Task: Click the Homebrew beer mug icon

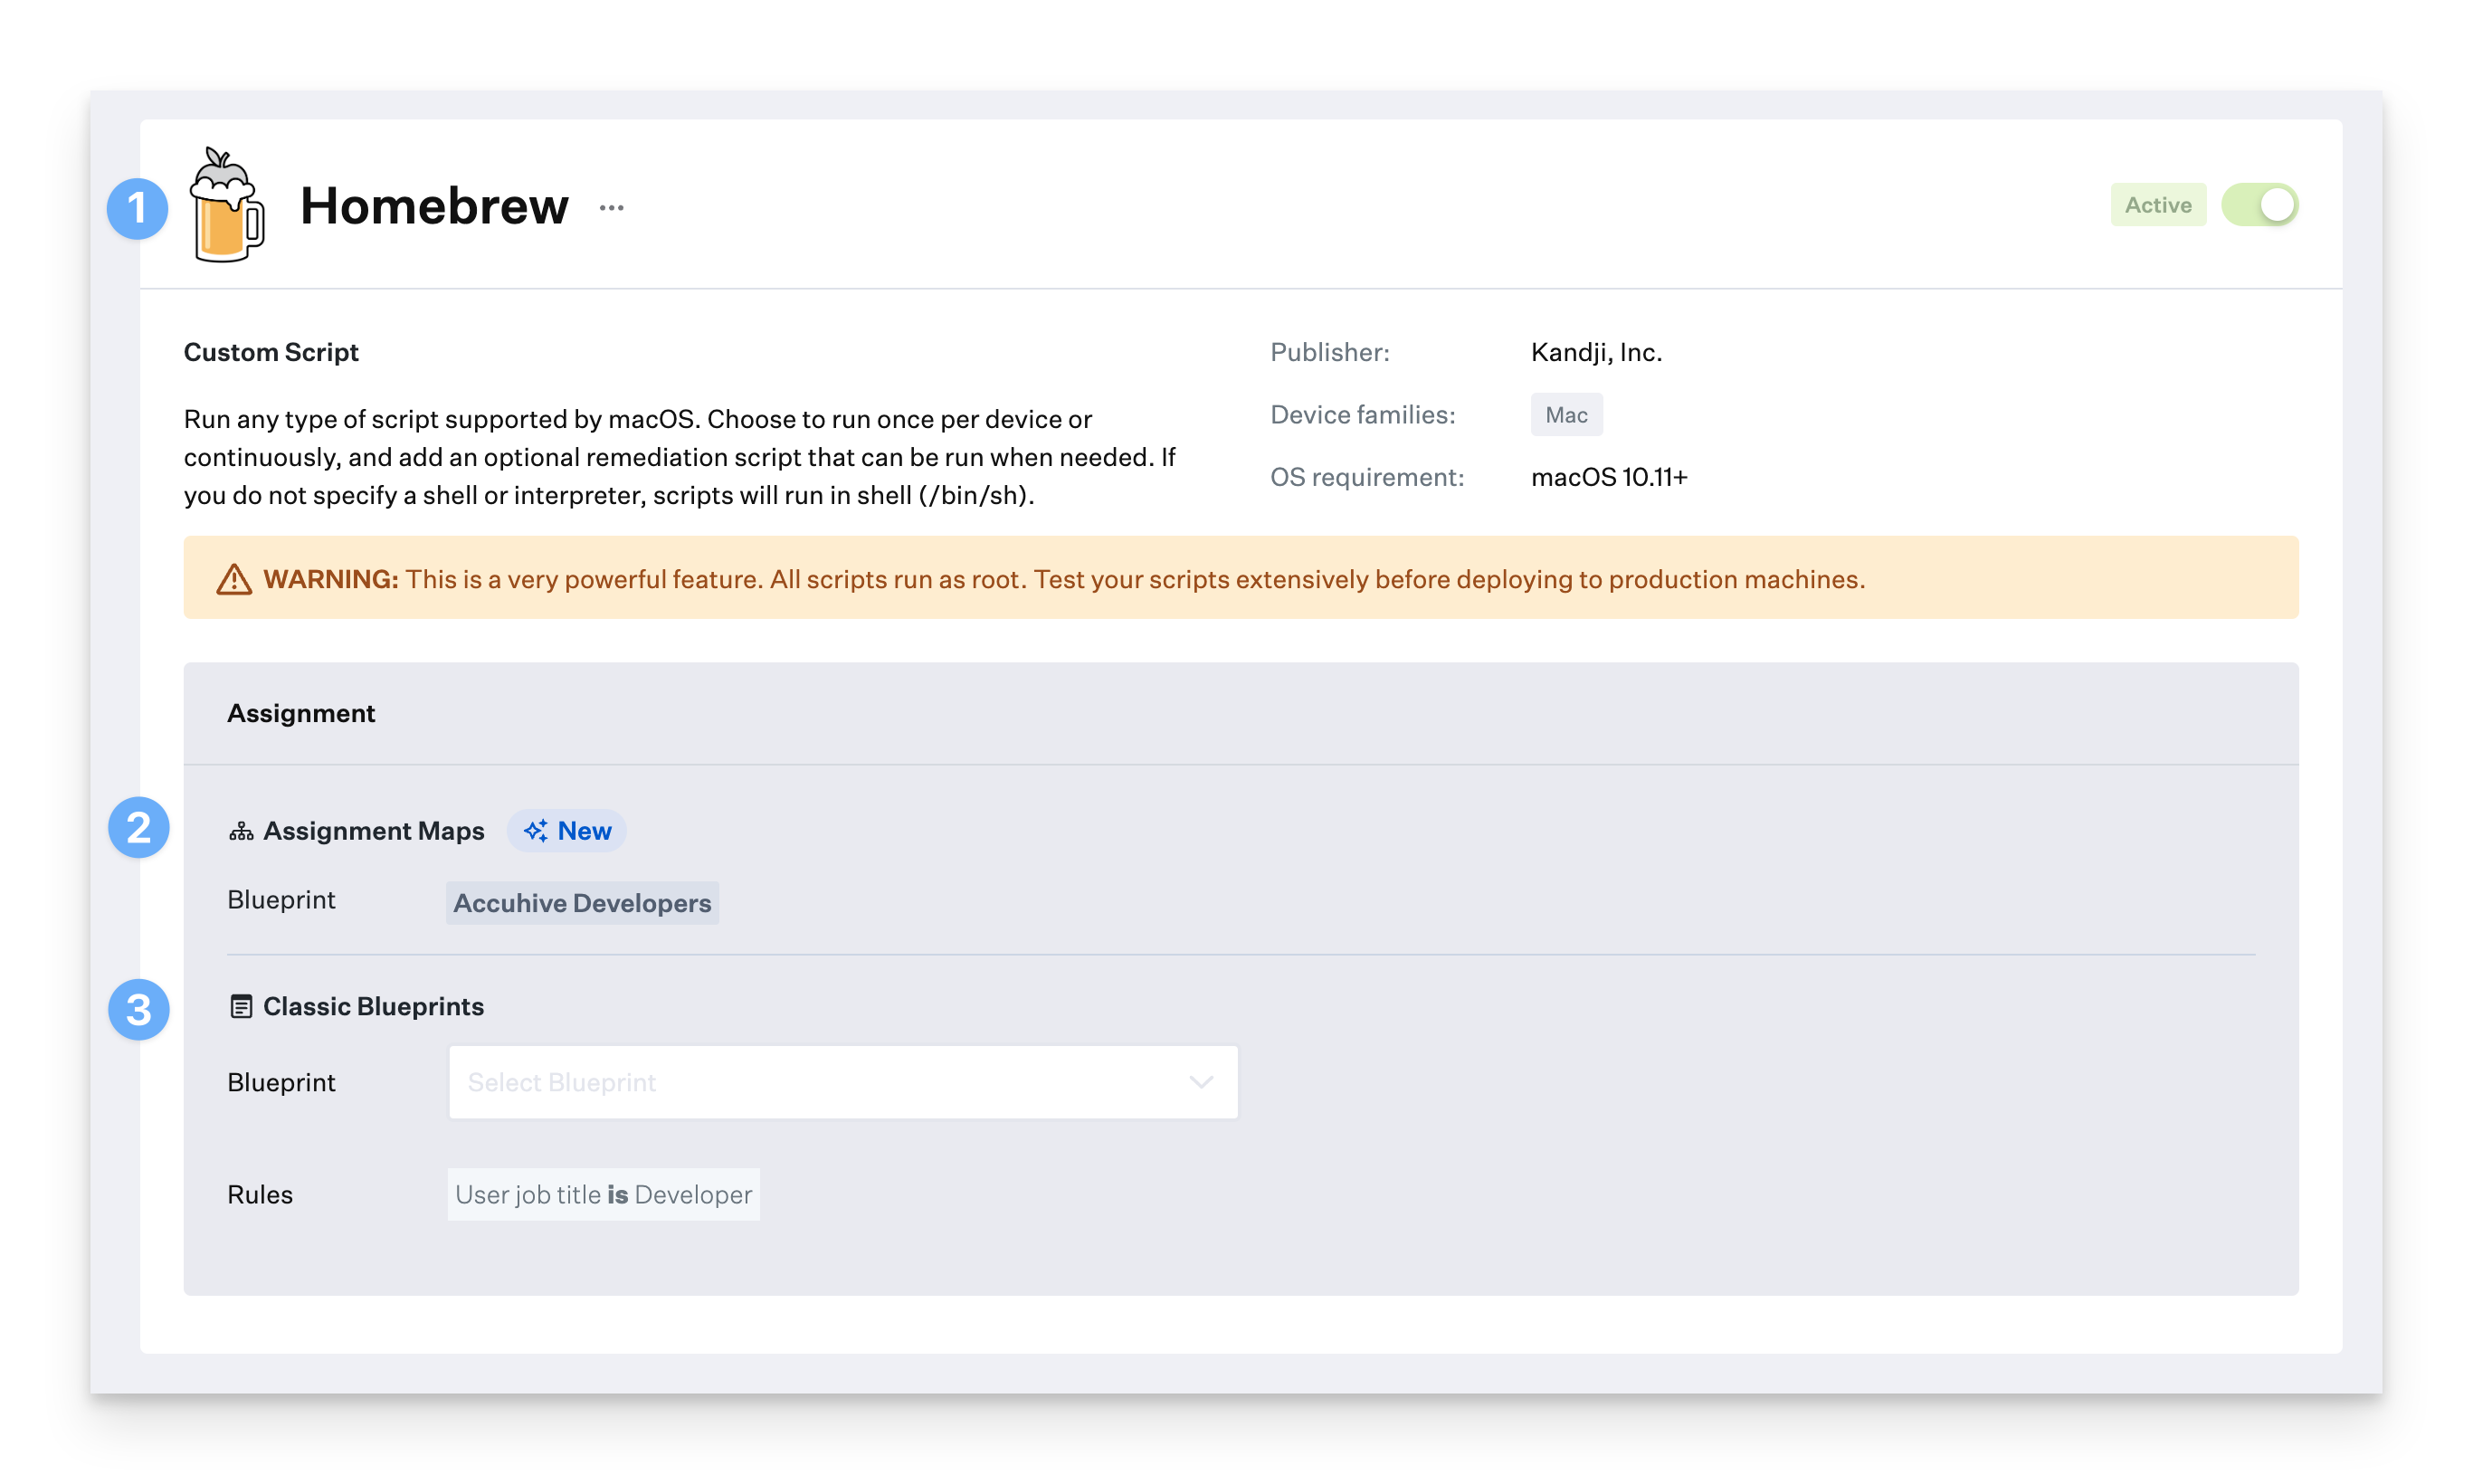Action: 227,206
